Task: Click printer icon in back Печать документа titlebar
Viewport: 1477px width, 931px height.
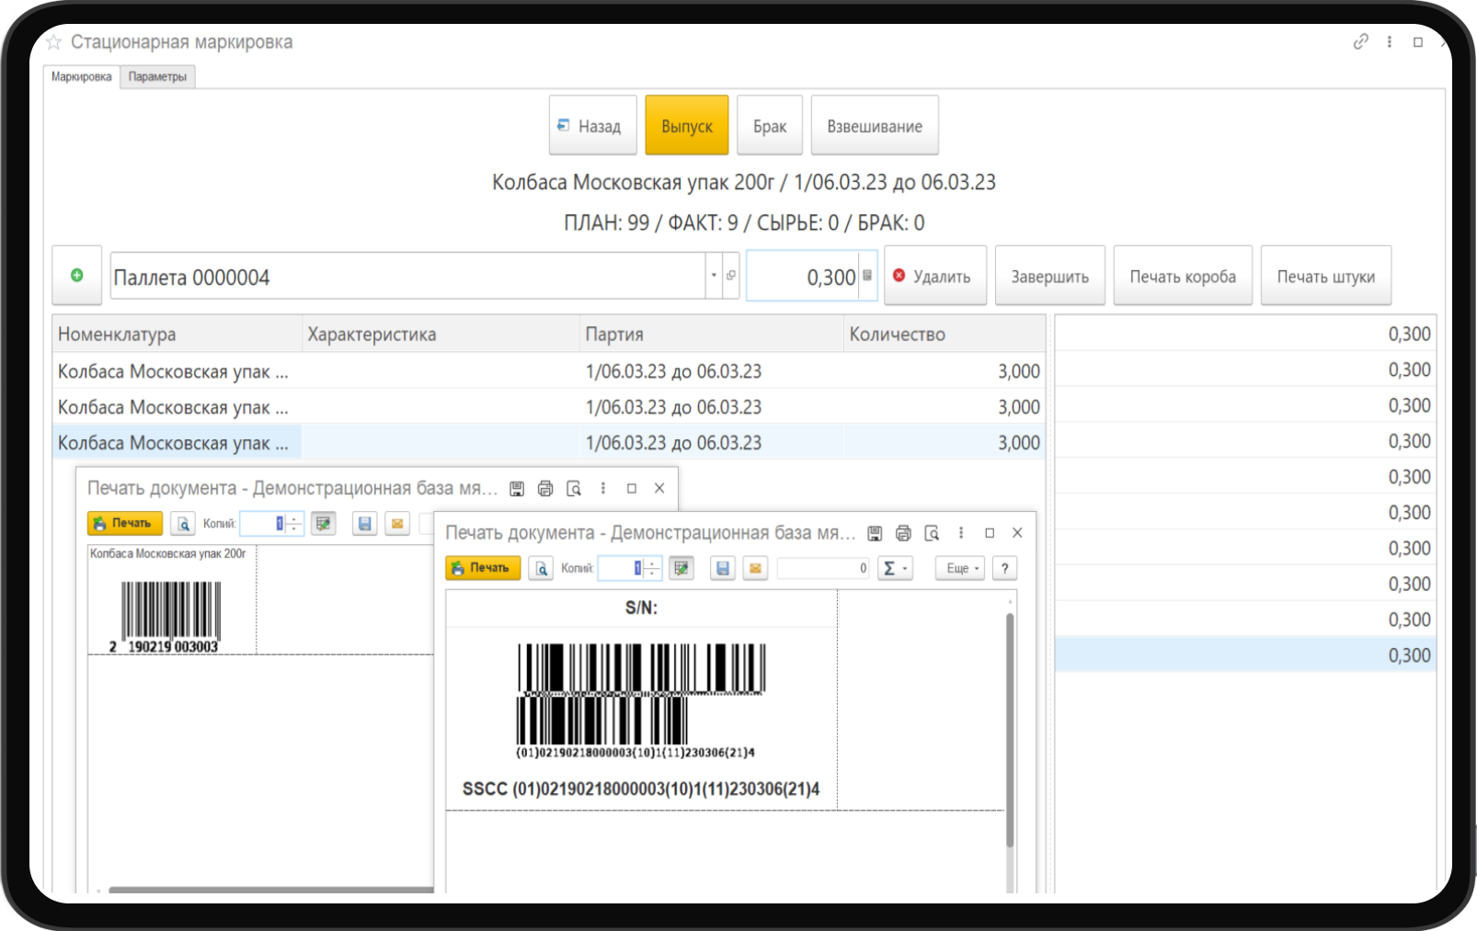Action: click(x=545, y=488)
